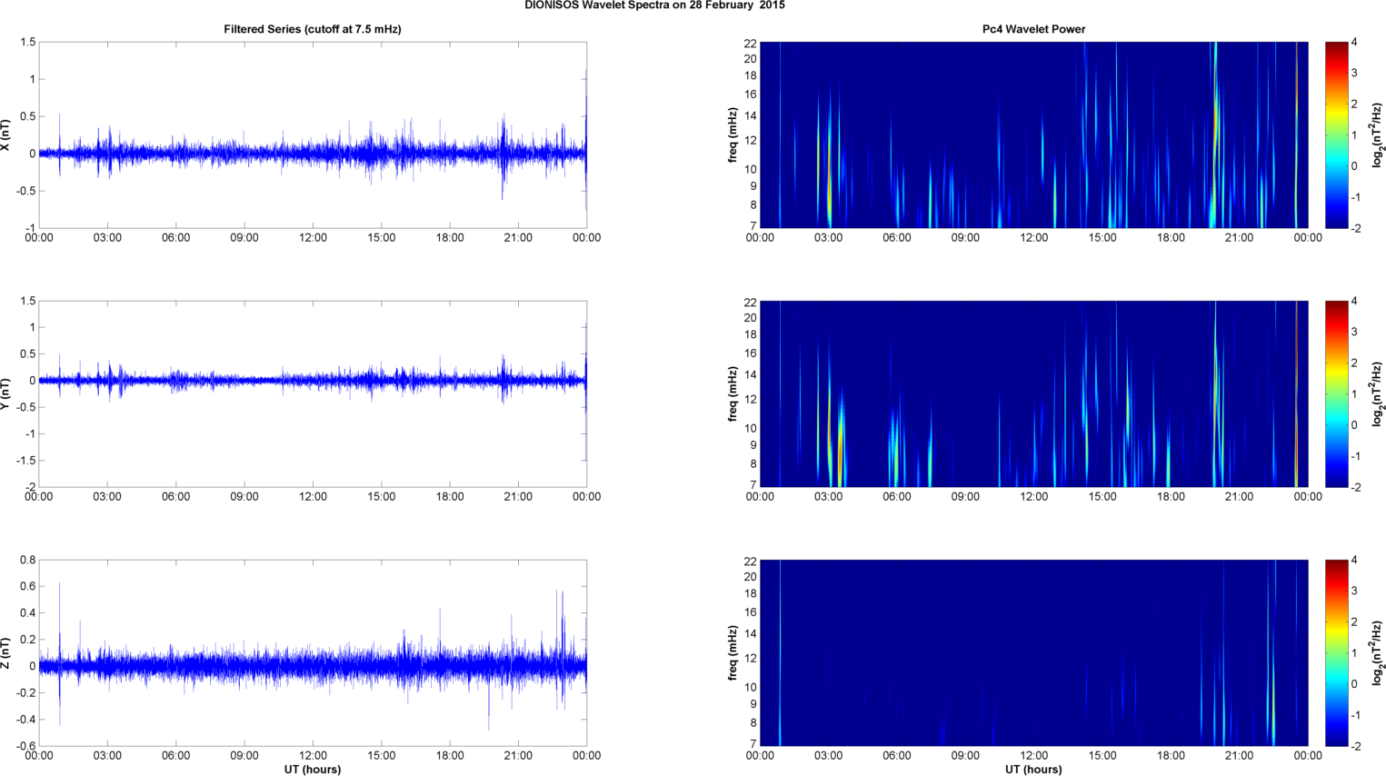Click the -0.6 tick on Z (nT) axis
The width and height of the screenshot is (1386, 776).
(25, 747)
